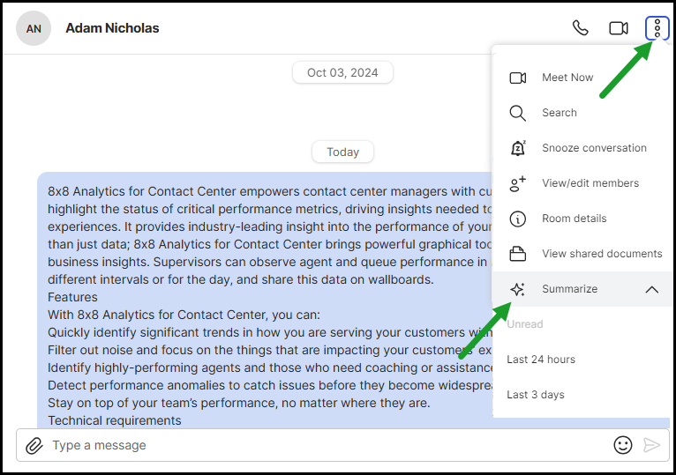Click the 'Technical requirements' message line
Image resolution: width=676 pixels, height=475 pixels.
coord(114,420)
